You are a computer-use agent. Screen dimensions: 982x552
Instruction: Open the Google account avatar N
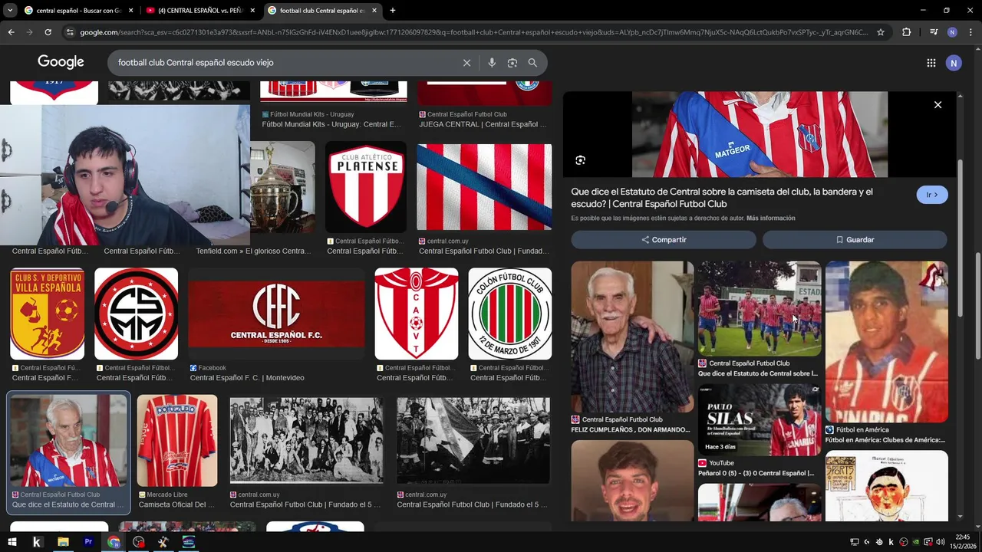(x=954, y=63)
